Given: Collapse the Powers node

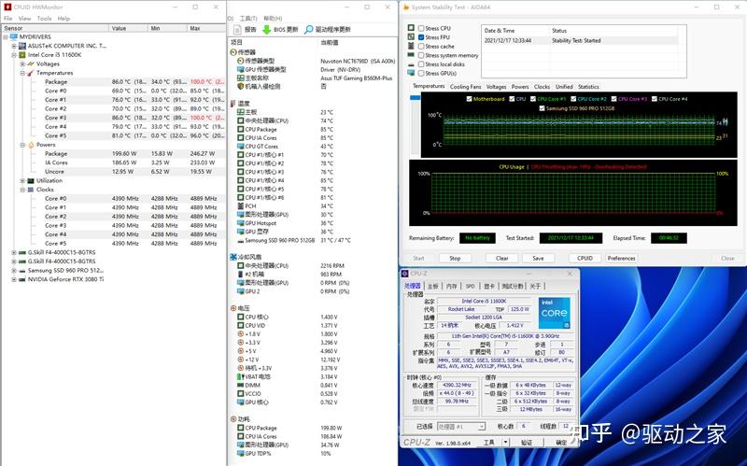Looking at the screenshot, I should click(22, 145).
